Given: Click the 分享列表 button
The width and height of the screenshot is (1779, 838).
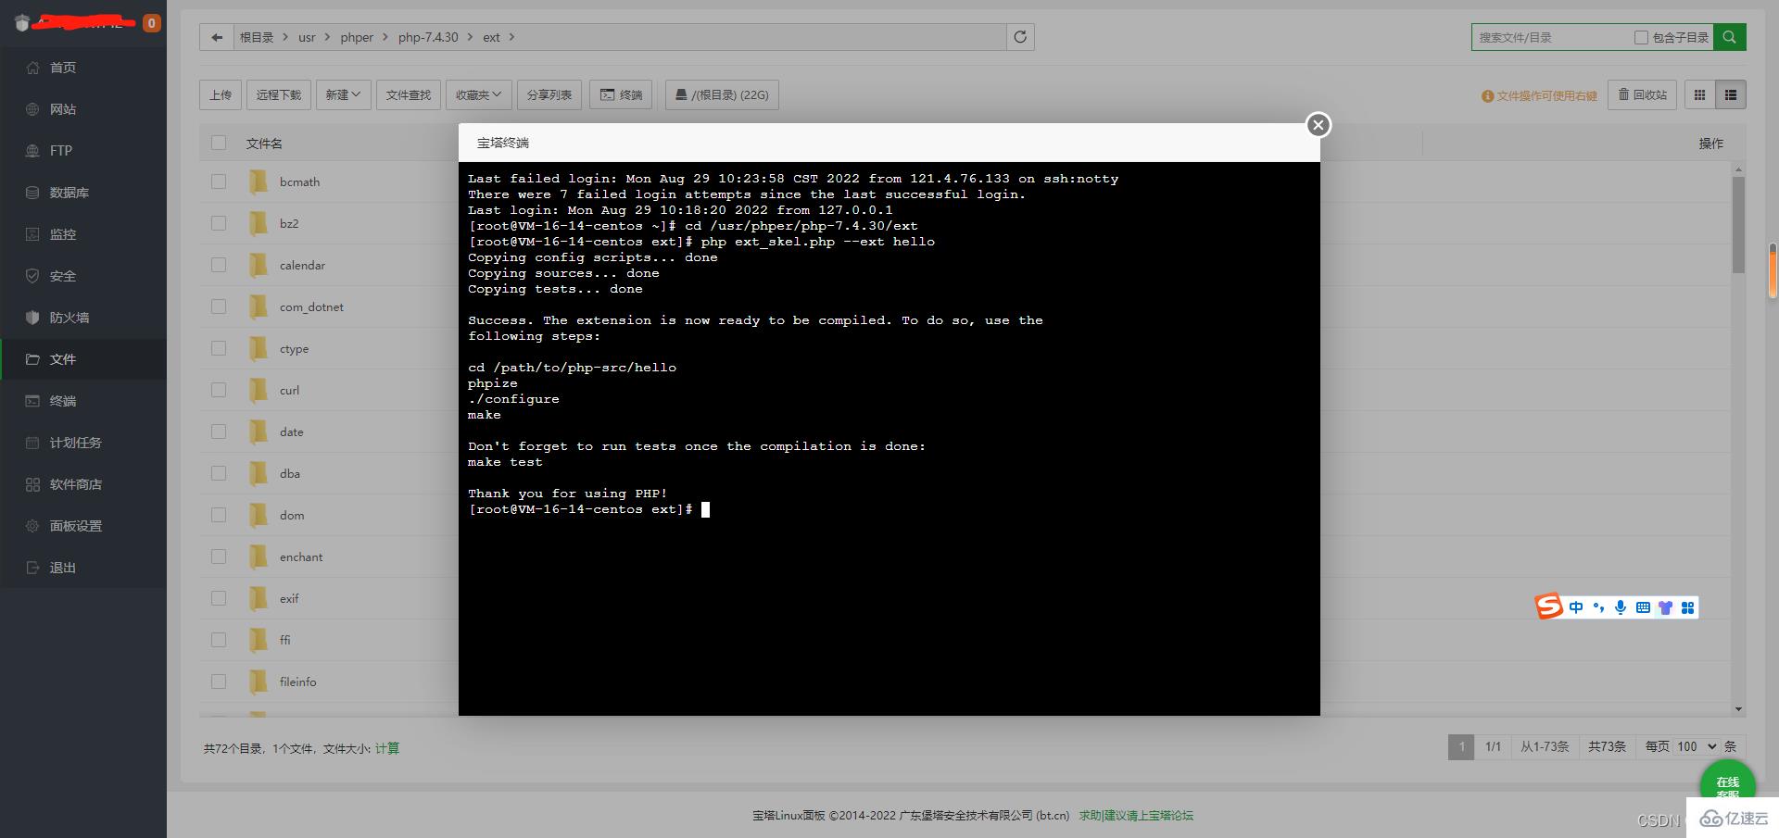Looking at the screenshot, I should coord(549,94).
